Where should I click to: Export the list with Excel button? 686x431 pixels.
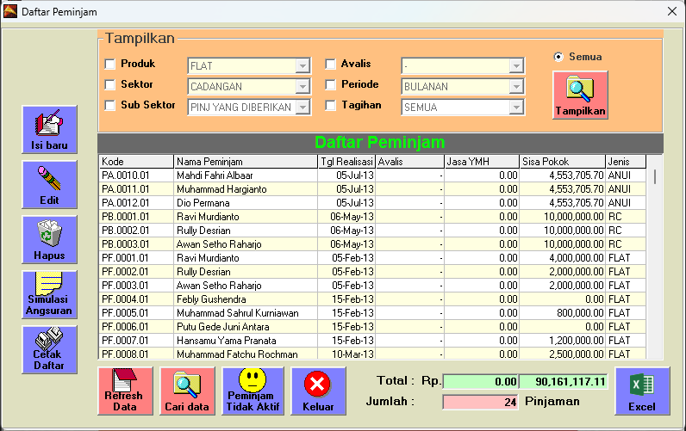point(642,391)
